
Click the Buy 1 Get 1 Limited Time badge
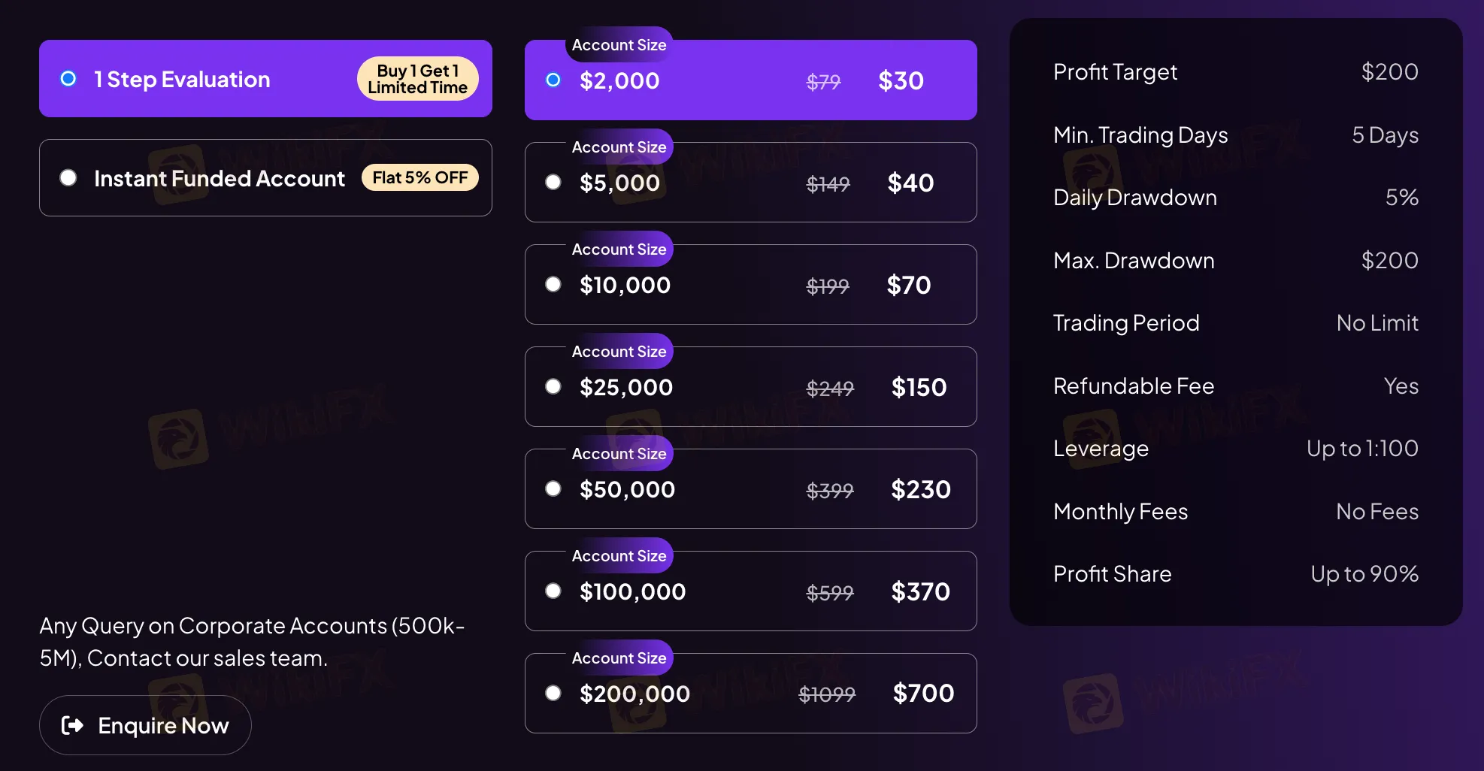point(418,79)
